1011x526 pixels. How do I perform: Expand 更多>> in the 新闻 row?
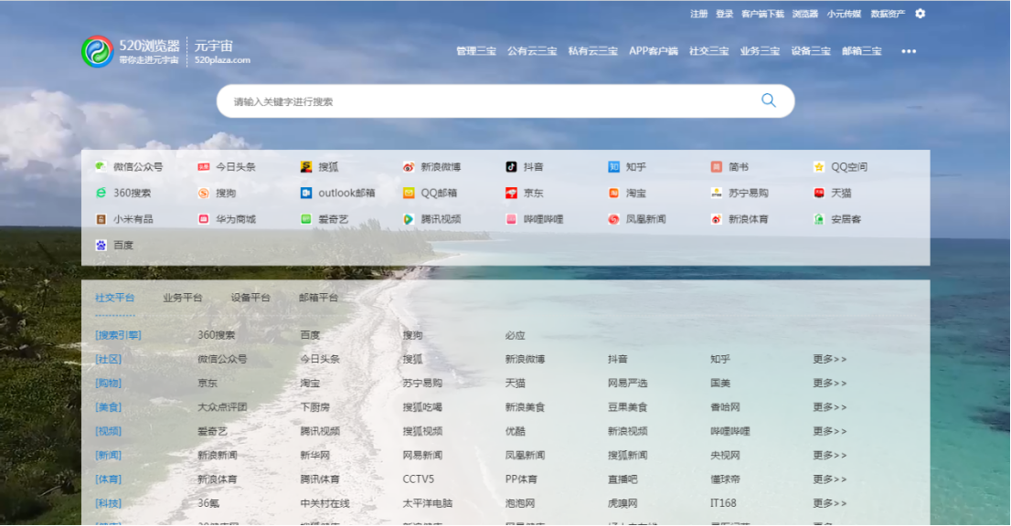[830, 455]
